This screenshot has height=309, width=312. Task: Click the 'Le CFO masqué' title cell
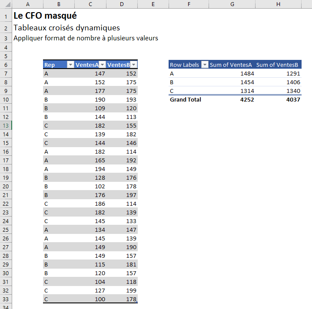click(x=45, y=16)
